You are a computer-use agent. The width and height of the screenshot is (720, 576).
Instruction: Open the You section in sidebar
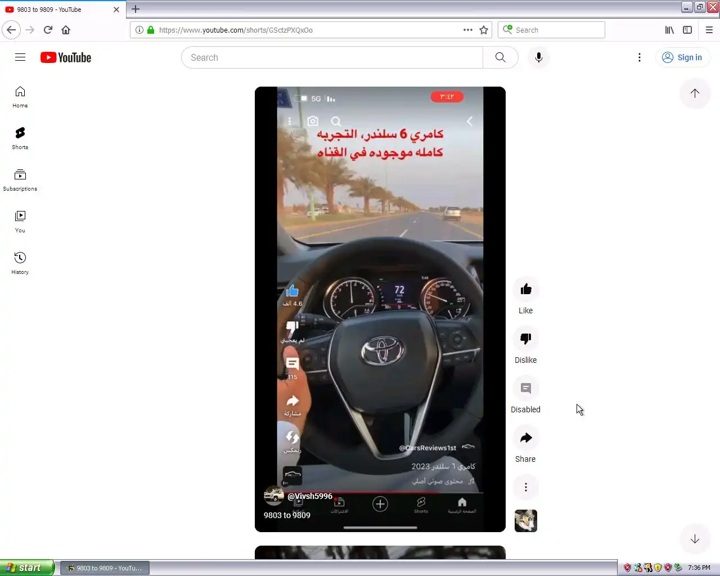click(x=20, y=222)
